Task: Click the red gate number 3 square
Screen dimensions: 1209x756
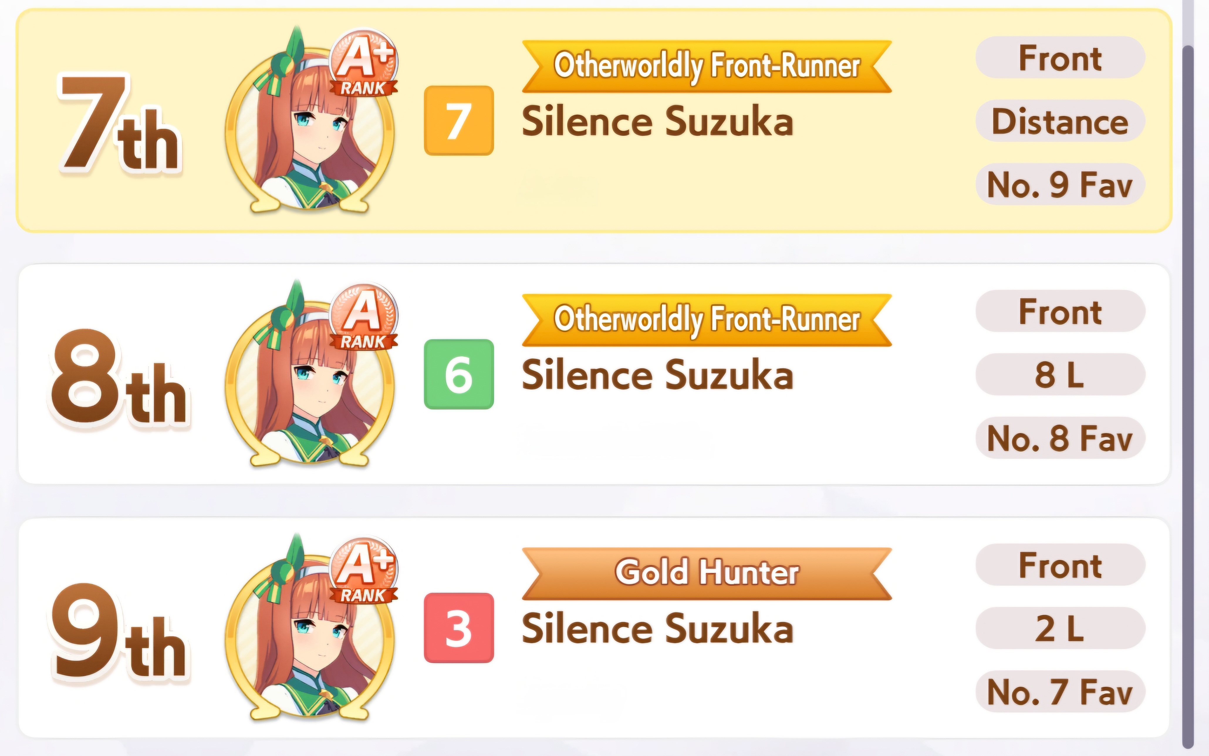Action: [459, 628]
